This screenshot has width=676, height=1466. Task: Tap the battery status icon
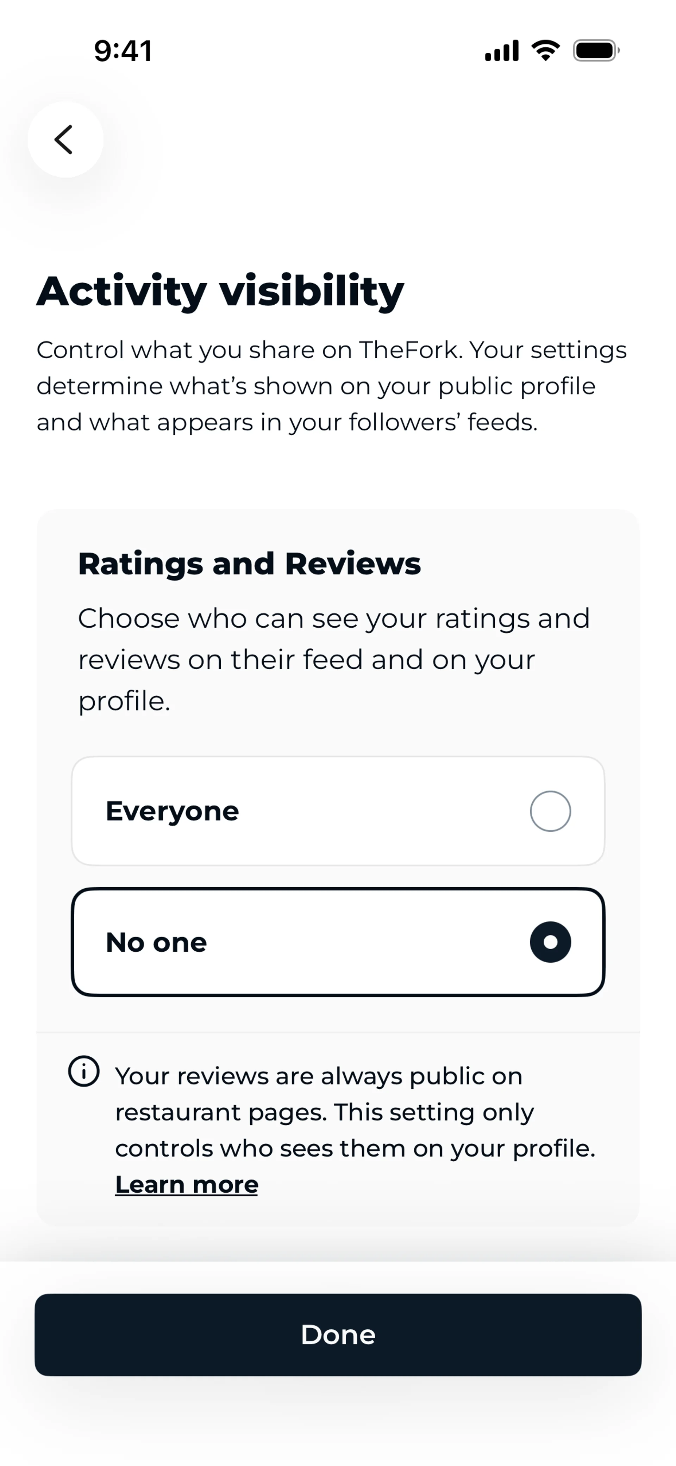point(596,51)
